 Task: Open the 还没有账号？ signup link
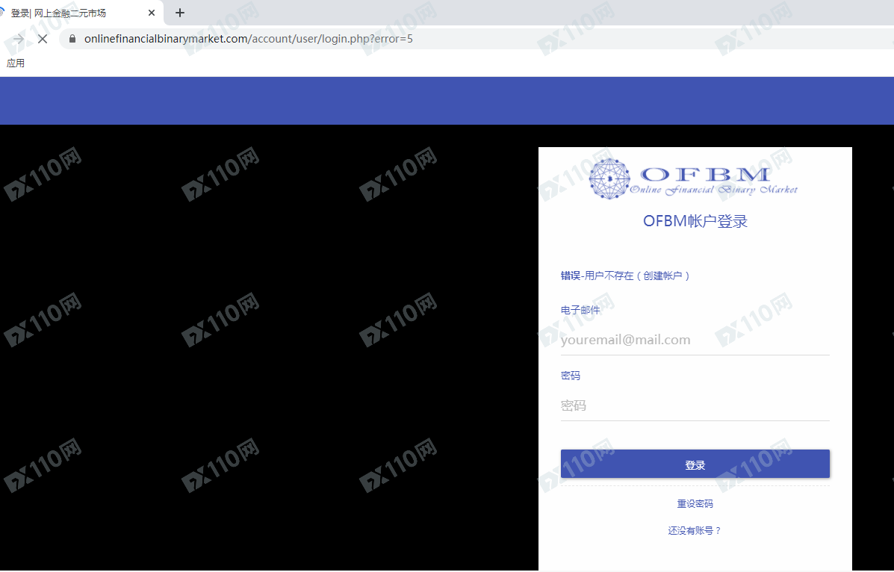[x=695, y=531]
